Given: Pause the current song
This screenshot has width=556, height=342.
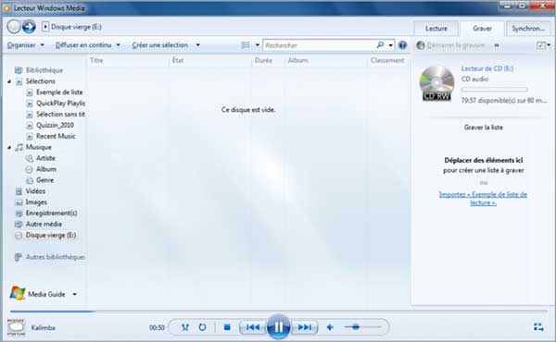Looking at the screenshot, I should (278, 327).
